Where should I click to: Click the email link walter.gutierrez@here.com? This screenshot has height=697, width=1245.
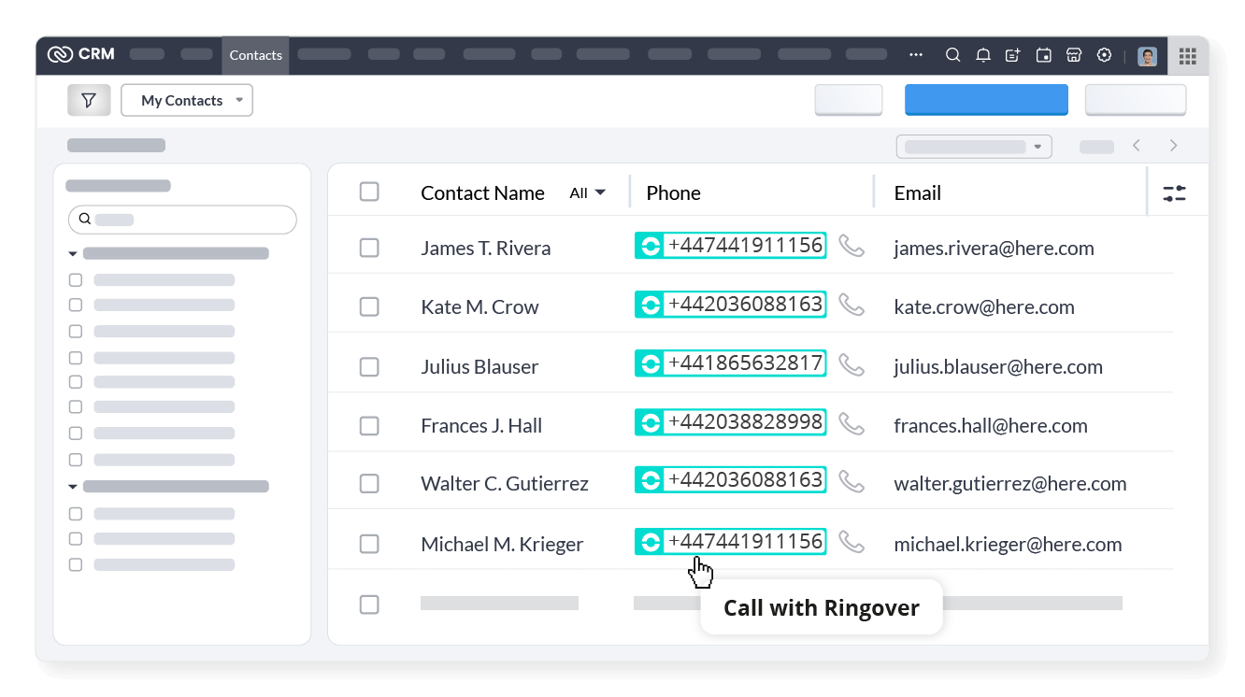(1010, 483)
